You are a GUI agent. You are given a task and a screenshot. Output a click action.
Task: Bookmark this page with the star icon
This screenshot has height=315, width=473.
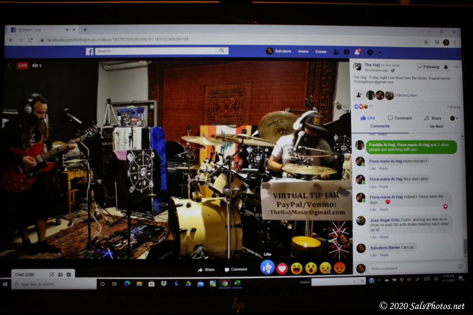pyautogui.click(x=425, y=41)
